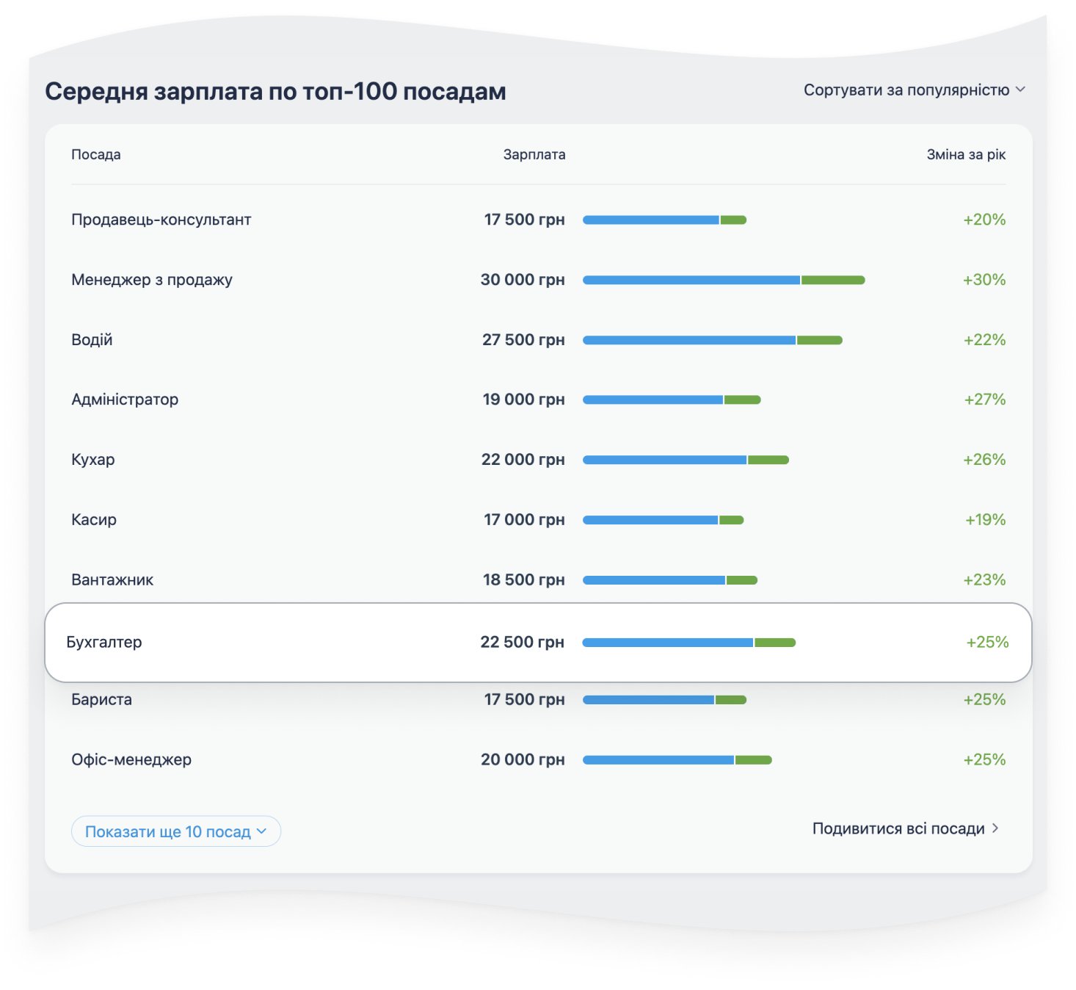Click the green bar segment for 'Водій'

tap(819, 340)
